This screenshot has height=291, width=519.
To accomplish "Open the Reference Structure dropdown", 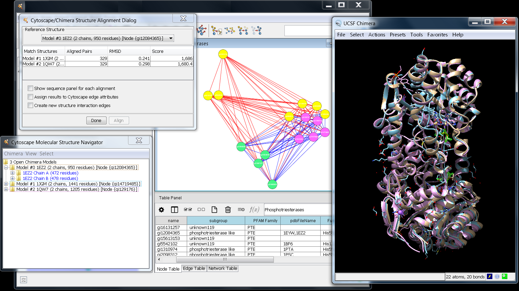I will [x=171, y=38].
